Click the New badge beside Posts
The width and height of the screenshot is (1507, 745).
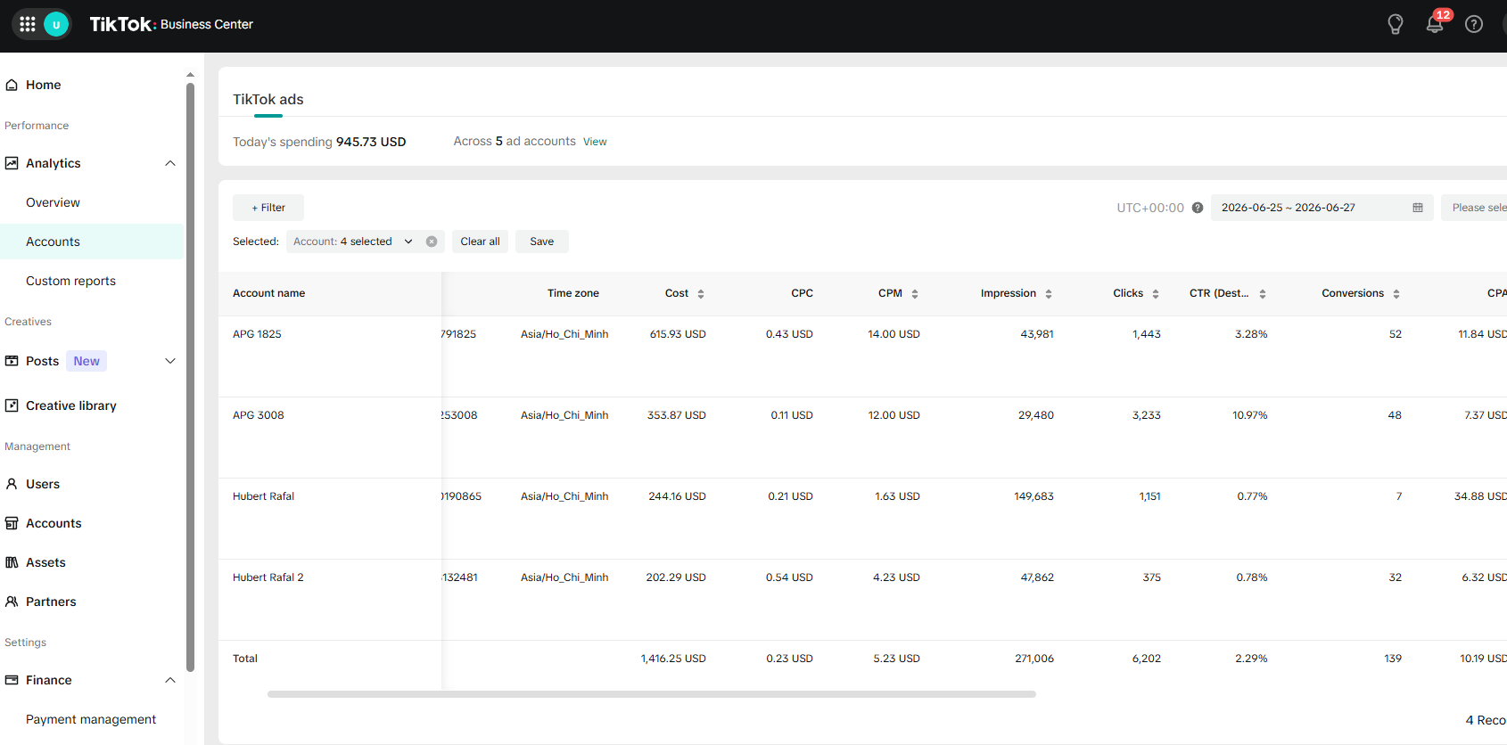point(86,361)
